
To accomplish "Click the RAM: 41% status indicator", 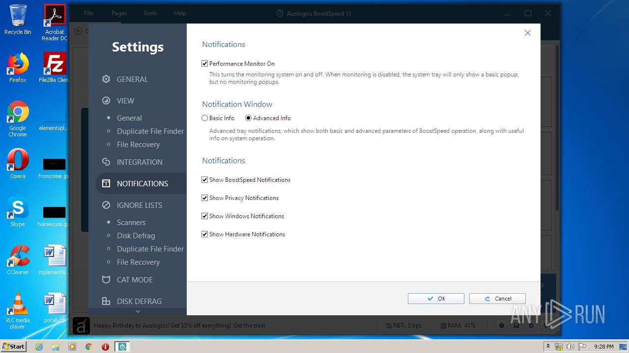I will pos(458,326).
